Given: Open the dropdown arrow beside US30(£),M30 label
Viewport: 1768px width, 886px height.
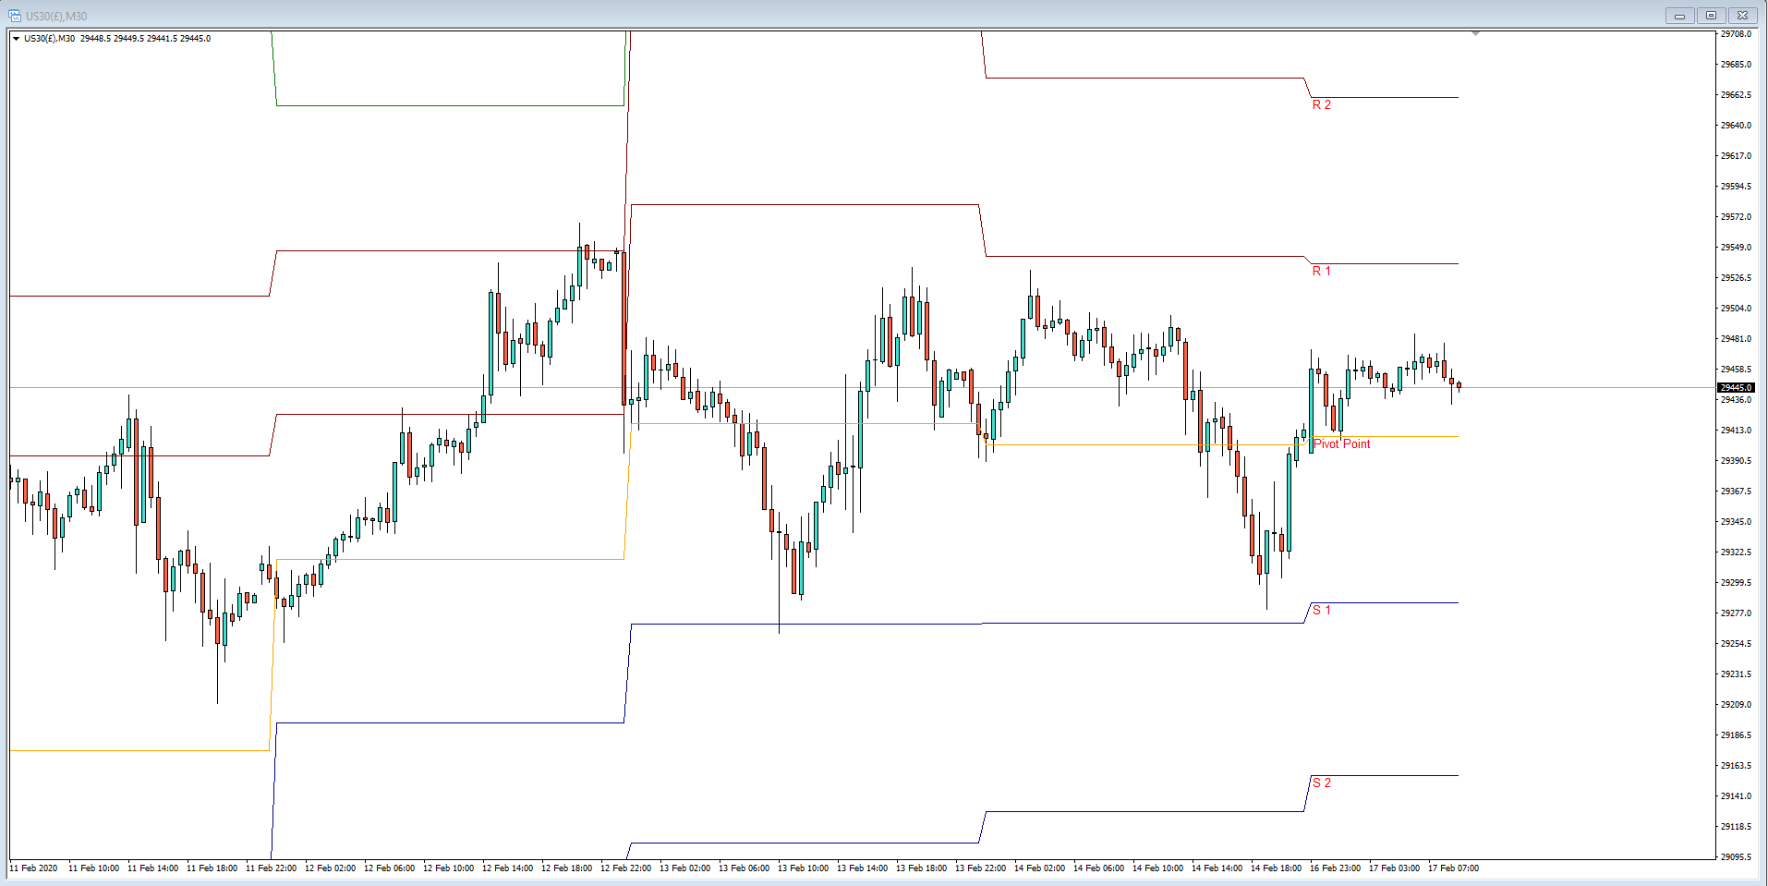Looking at the screenshot, I should point(16,39).
